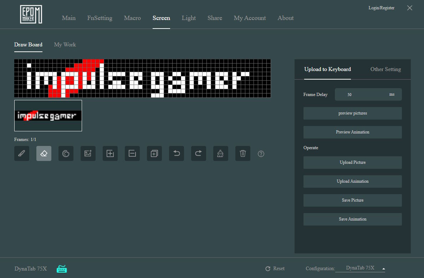Viewport: 424px width, 278px height.
Task: Click the Frames: 1/1 counter text
Action: [25, 140]
